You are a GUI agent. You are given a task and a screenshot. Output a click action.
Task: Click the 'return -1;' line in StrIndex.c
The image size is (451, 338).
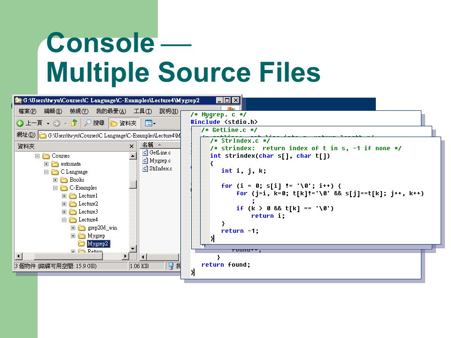tap(240, 231)
